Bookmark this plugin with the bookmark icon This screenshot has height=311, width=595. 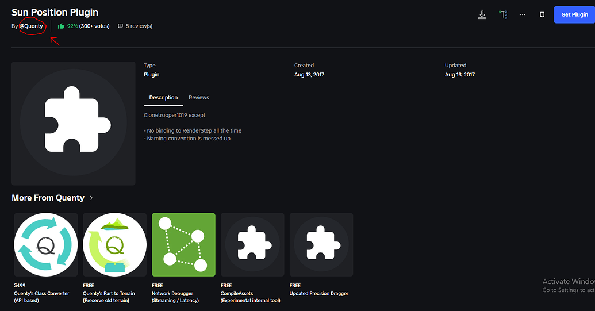point(542,15)
